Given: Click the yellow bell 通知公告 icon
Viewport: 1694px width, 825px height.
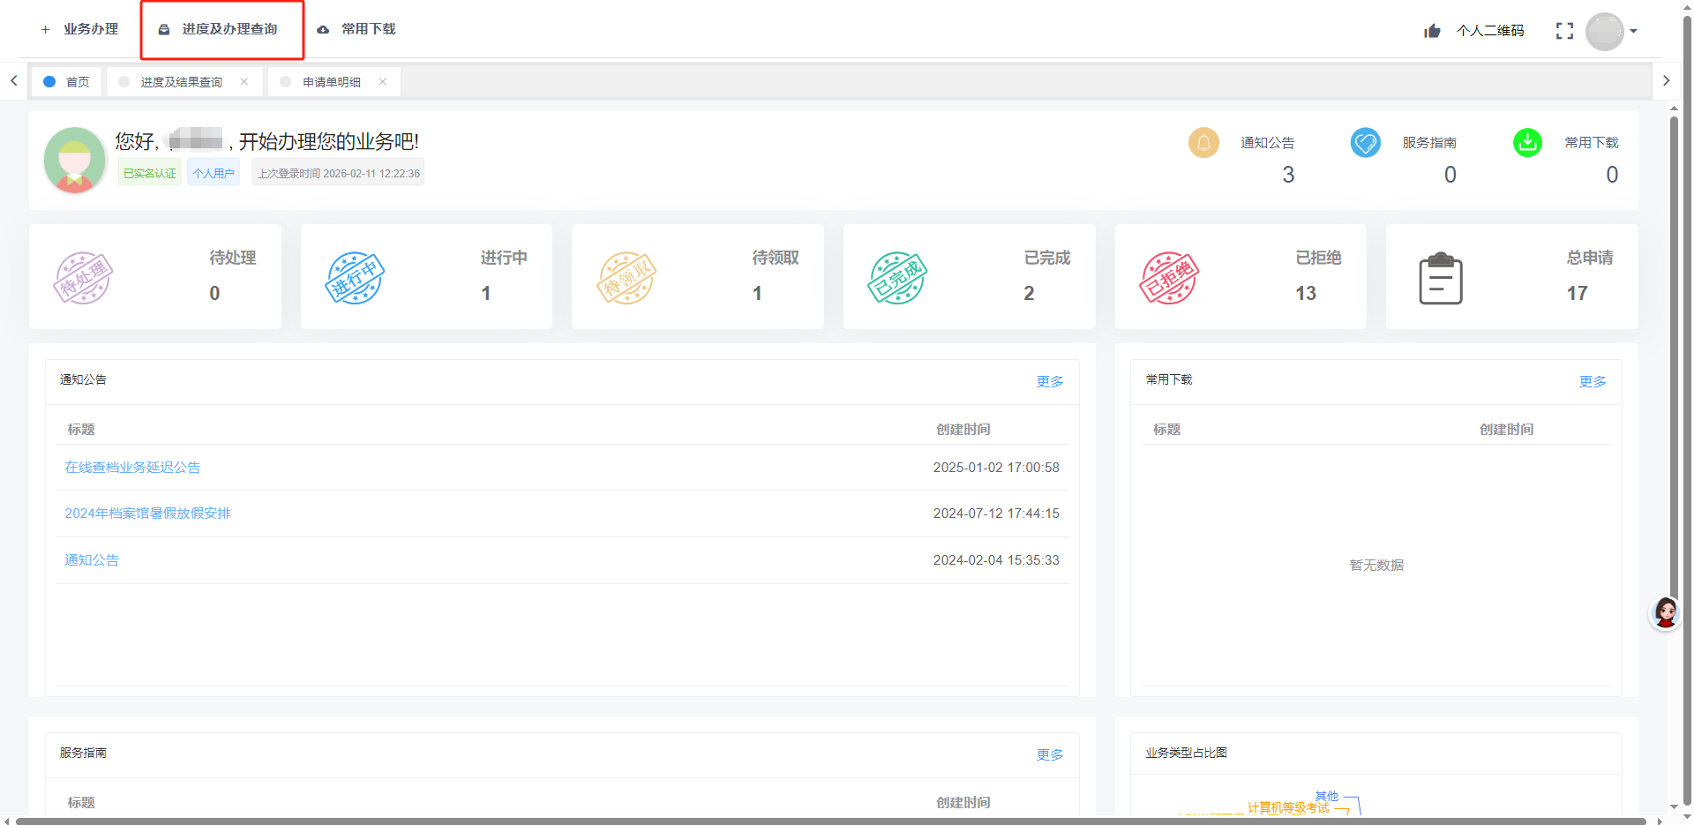Looking at the screenshot, I should click(x=1203, y=142).
